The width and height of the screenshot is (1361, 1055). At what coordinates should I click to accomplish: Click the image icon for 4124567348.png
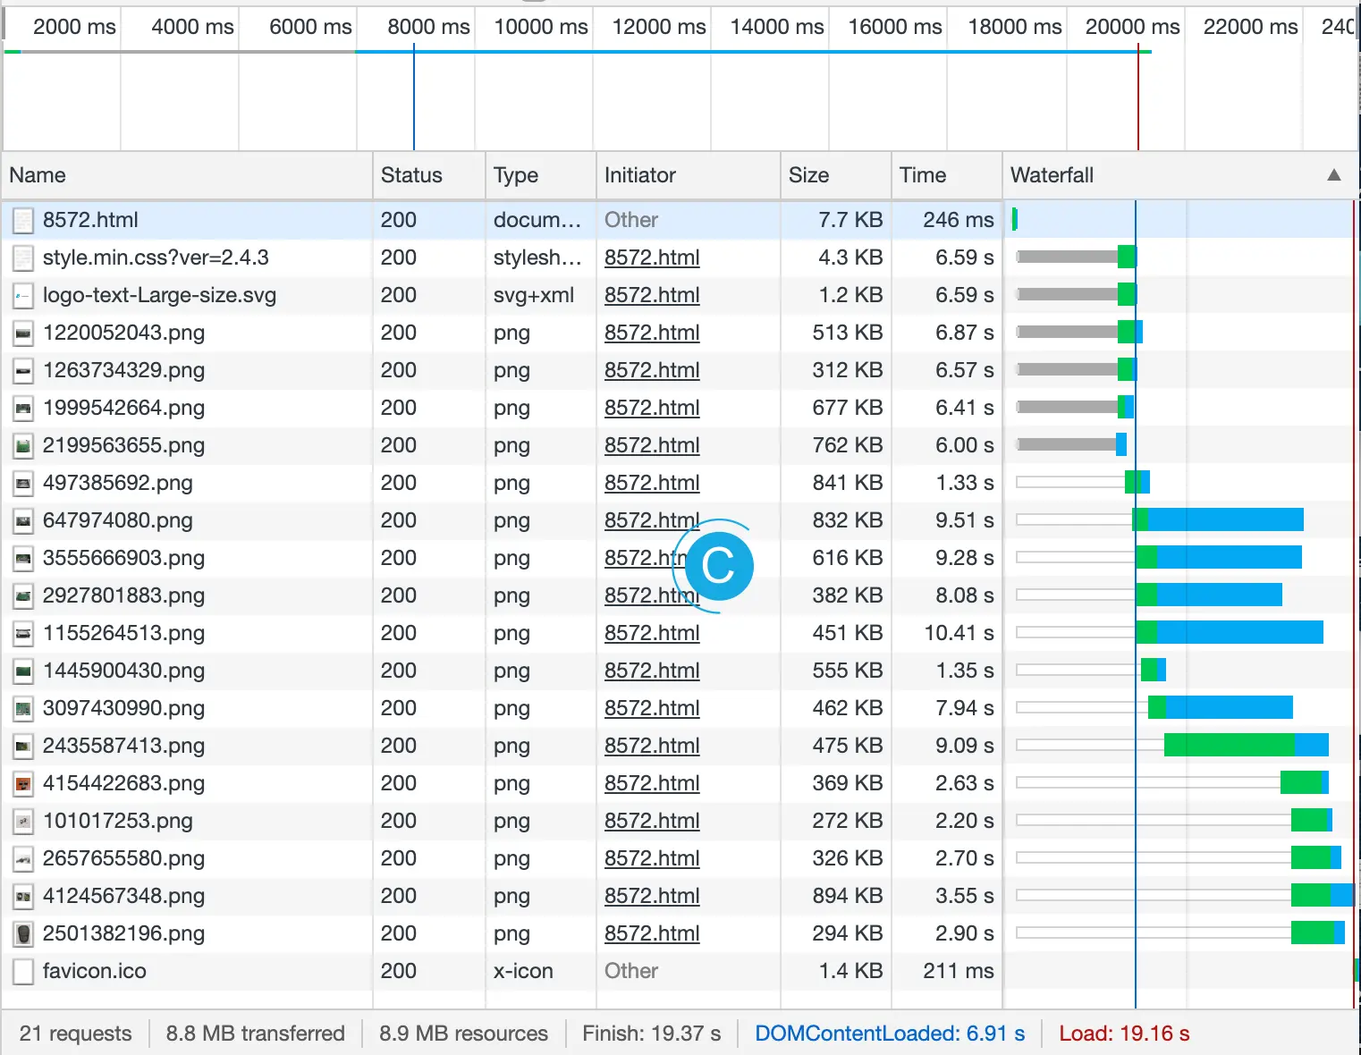23,896
